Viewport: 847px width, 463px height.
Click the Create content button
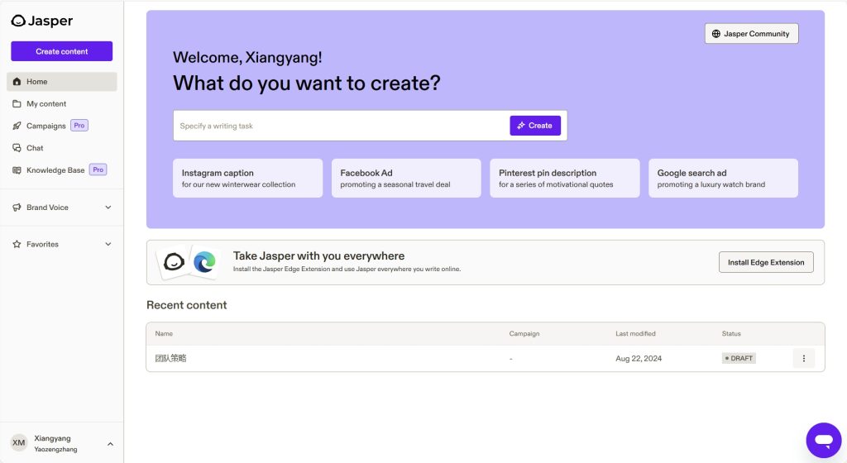click(x=61, y=51)
